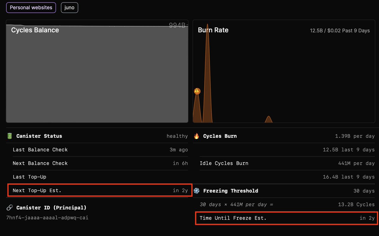Image resolution: width=379 pixels, height=236 pixels.
Task: Select the Last Balance Check 3m ago entry
Action: pyautogui.click(x=95, y=149)
